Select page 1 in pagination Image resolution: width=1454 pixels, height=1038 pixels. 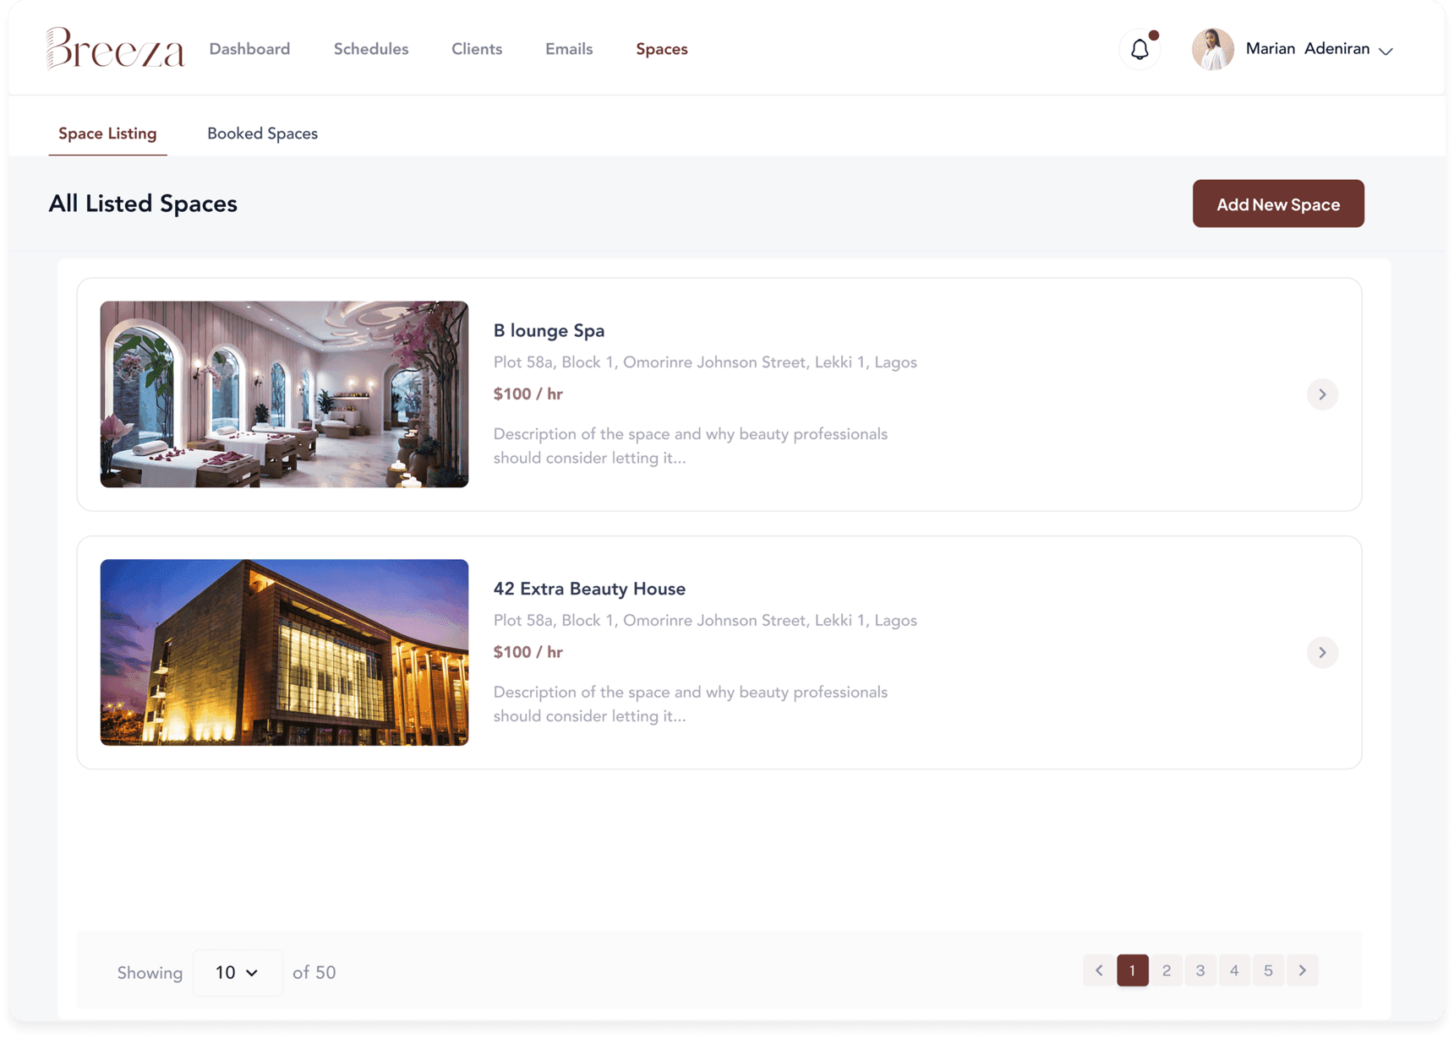pyautogui.click(x=1132, y=970)
